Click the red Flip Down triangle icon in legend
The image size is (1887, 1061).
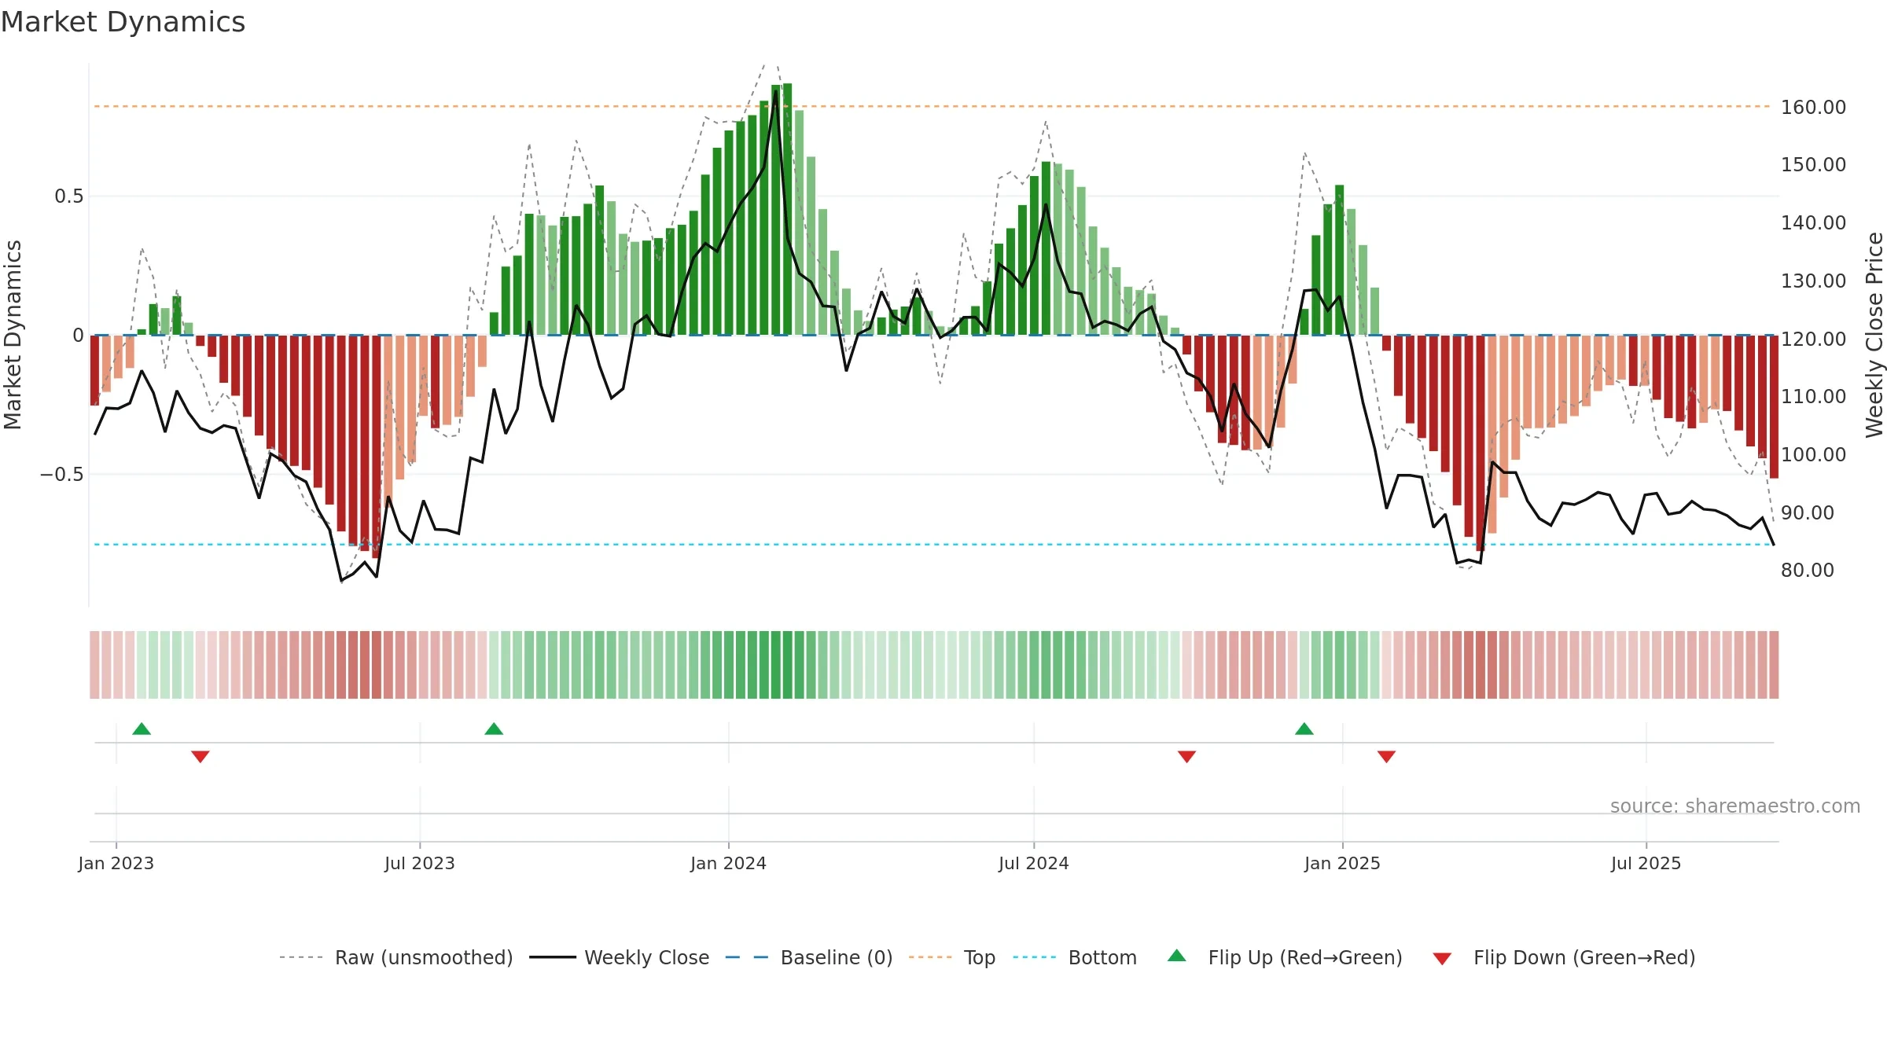click(x=1442, y=959)
